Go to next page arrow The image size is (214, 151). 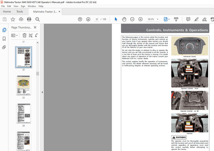pos(88,19)
